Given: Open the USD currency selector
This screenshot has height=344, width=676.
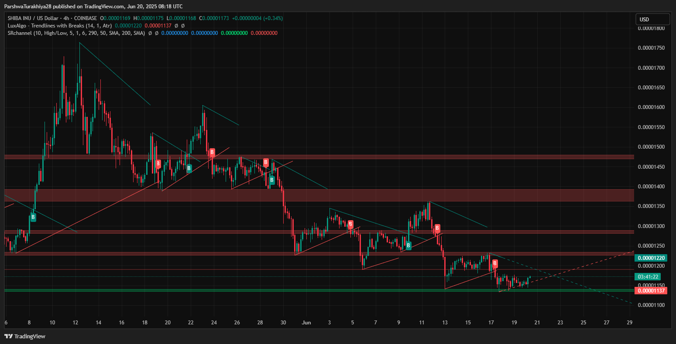Looking at the screenshot, I should [652, 19].
